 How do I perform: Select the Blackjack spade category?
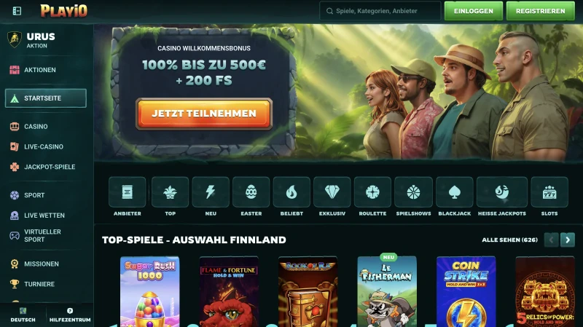(x=454, y=192)
